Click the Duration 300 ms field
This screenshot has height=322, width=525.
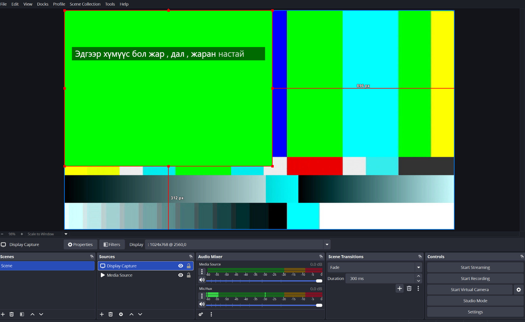click(380, 278)
